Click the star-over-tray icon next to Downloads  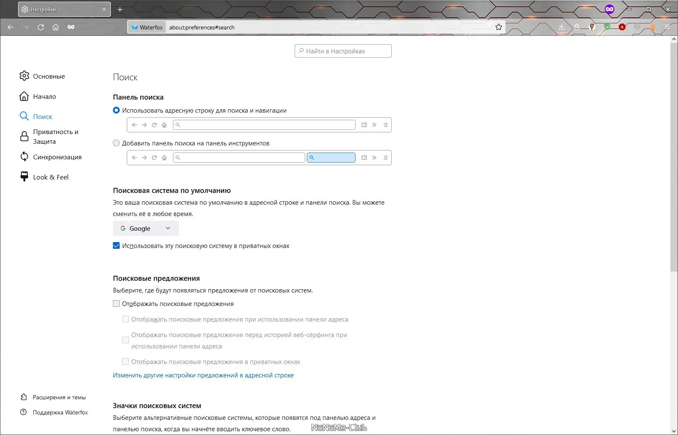coord(577,27)
